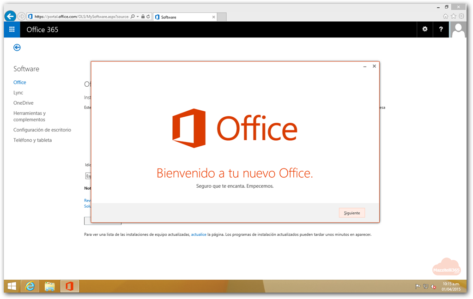Go back using browser back button
This screenshot has width=473, height=299.
[x=10, y=16]
